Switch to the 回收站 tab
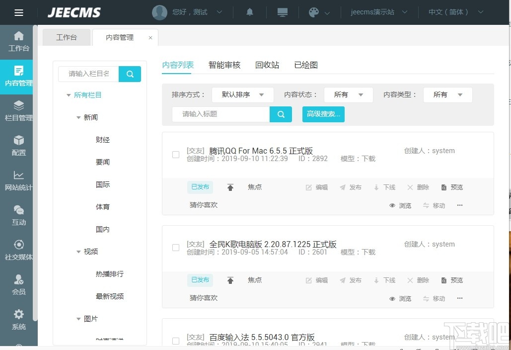This screenshot has height=350, width=511. 267,65
